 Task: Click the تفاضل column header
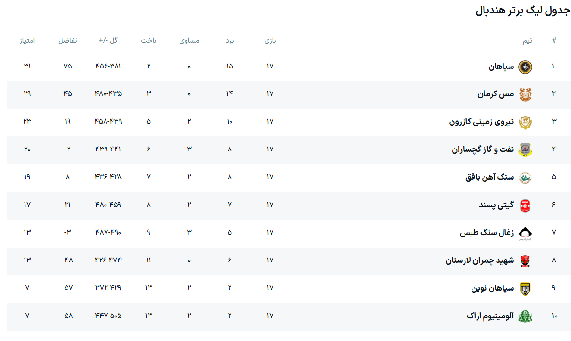tap(68, 41)
